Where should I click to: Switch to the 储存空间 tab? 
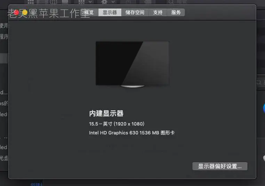tap(135, 12)
